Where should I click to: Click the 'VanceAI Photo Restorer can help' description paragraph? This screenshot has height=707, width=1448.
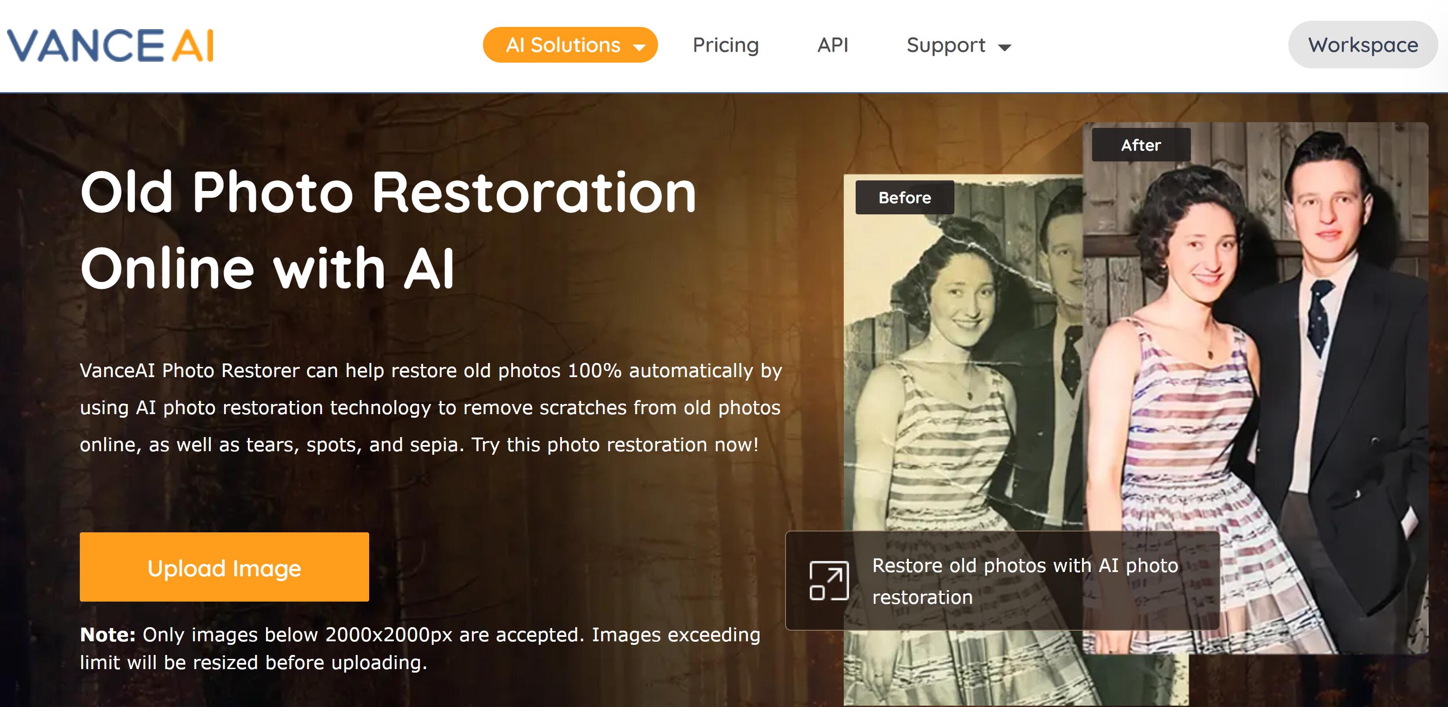pos(430,408)
